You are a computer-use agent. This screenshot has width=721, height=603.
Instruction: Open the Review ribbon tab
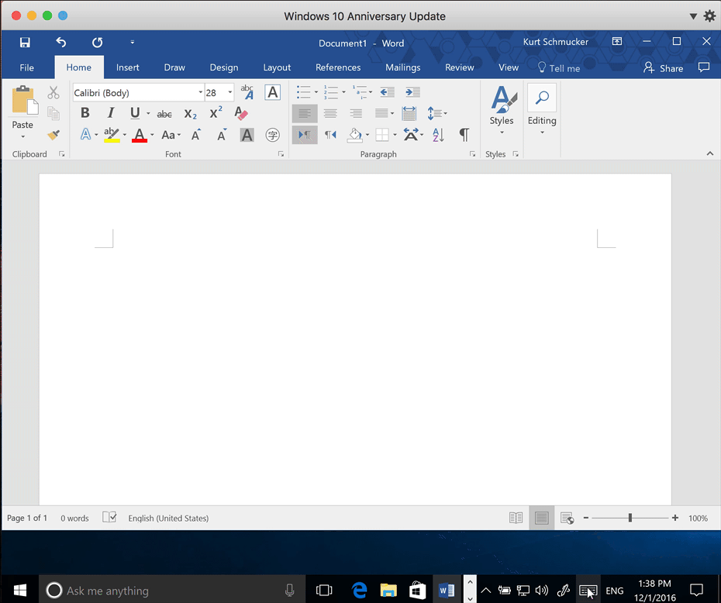pyautogui.click(x=459, y=67)
